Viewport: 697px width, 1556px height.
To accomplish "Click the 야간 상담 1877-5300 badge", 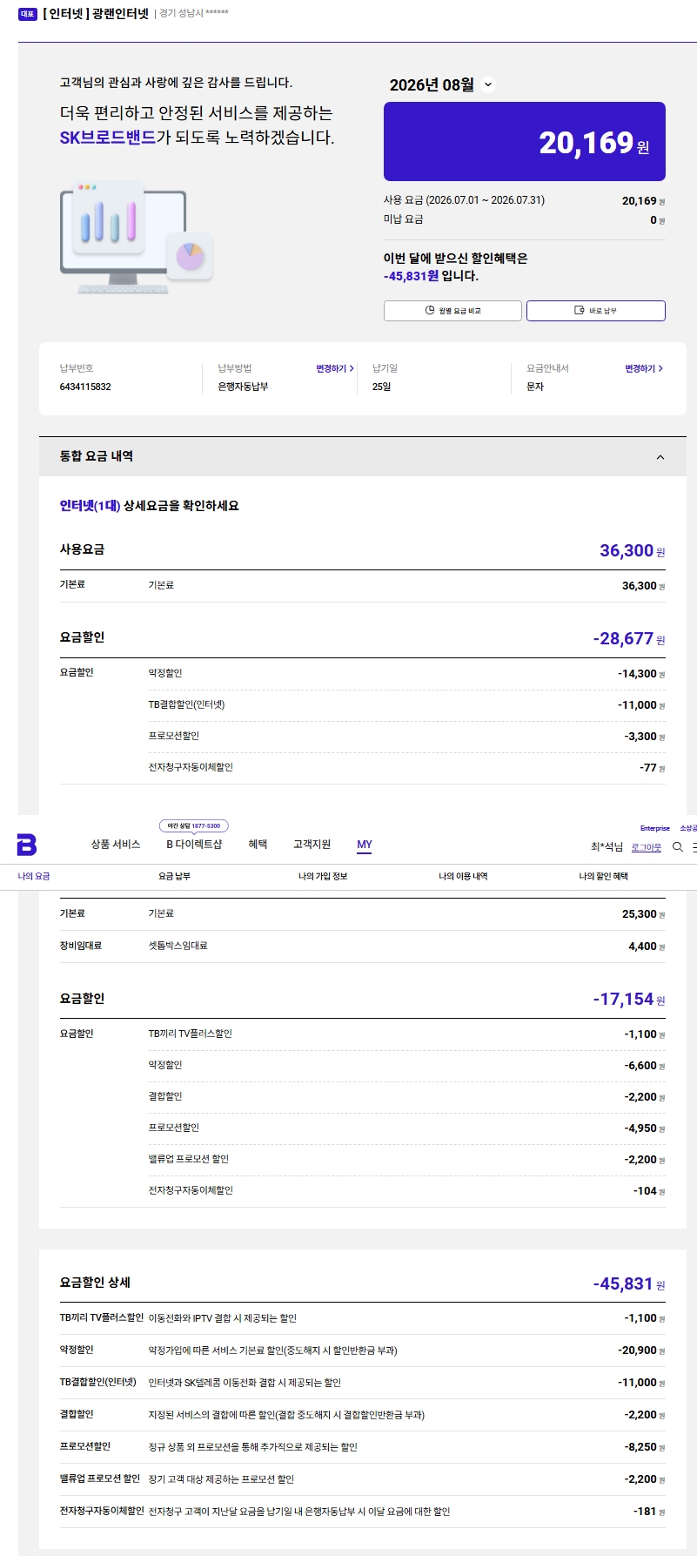I will [x=194, y=825].
